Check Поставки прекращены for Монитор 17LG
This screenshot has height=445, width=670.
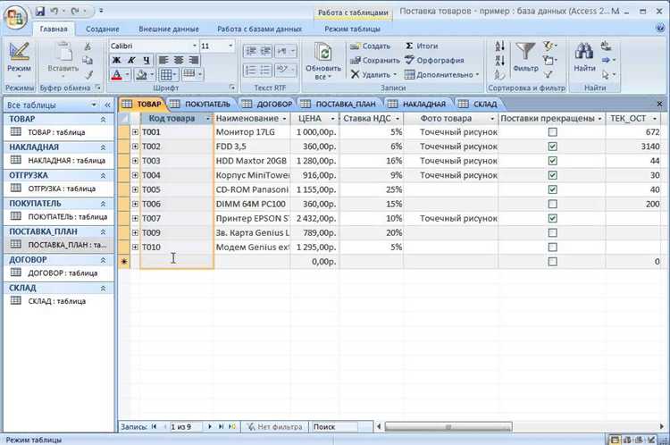tap(552, 132)
